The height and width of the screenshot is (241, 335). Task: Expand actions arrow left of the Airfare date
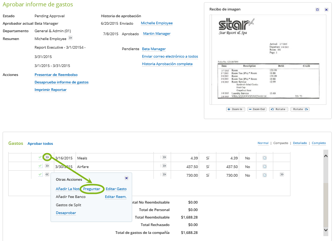coord(47,166)
